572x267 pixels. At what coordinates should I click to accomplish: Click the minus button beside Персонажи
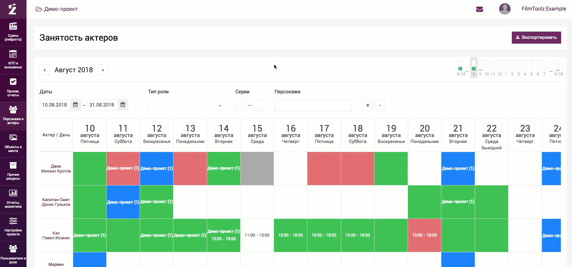[380, 105]
